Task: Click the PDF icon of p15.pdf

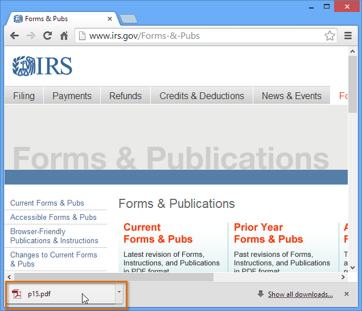Action: tap(17, 294)
